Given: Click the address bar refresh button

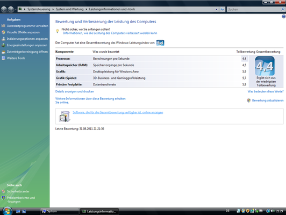Looking at the screenshot, I should (x=222, y=9).
